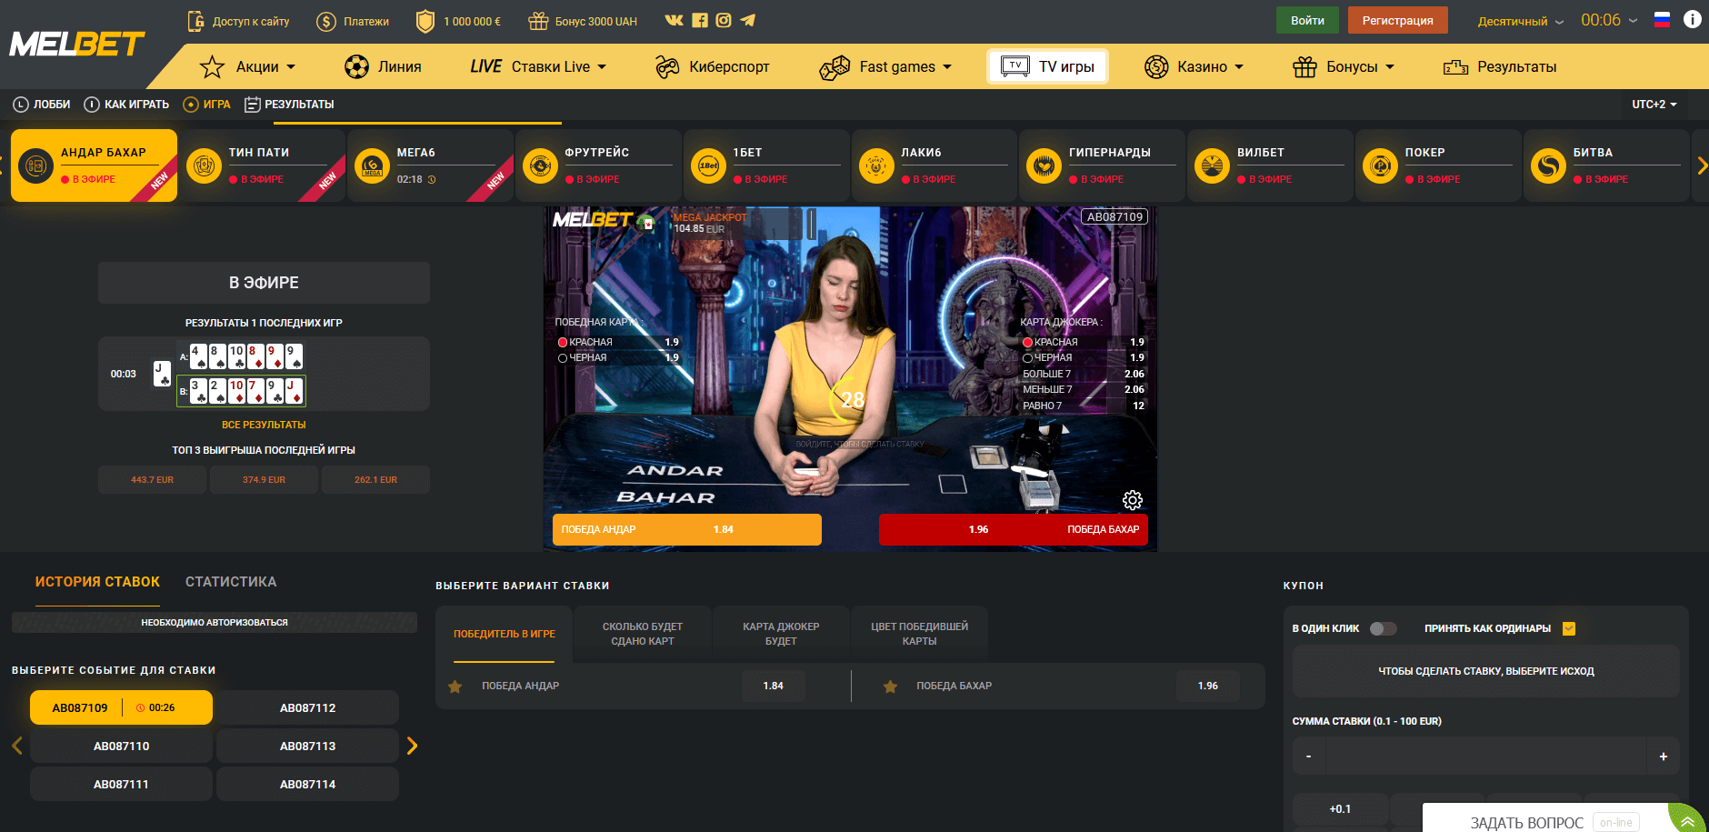Open the Результаты top menu item
Screen dimensions: 1709x832
click(1500, 66)
